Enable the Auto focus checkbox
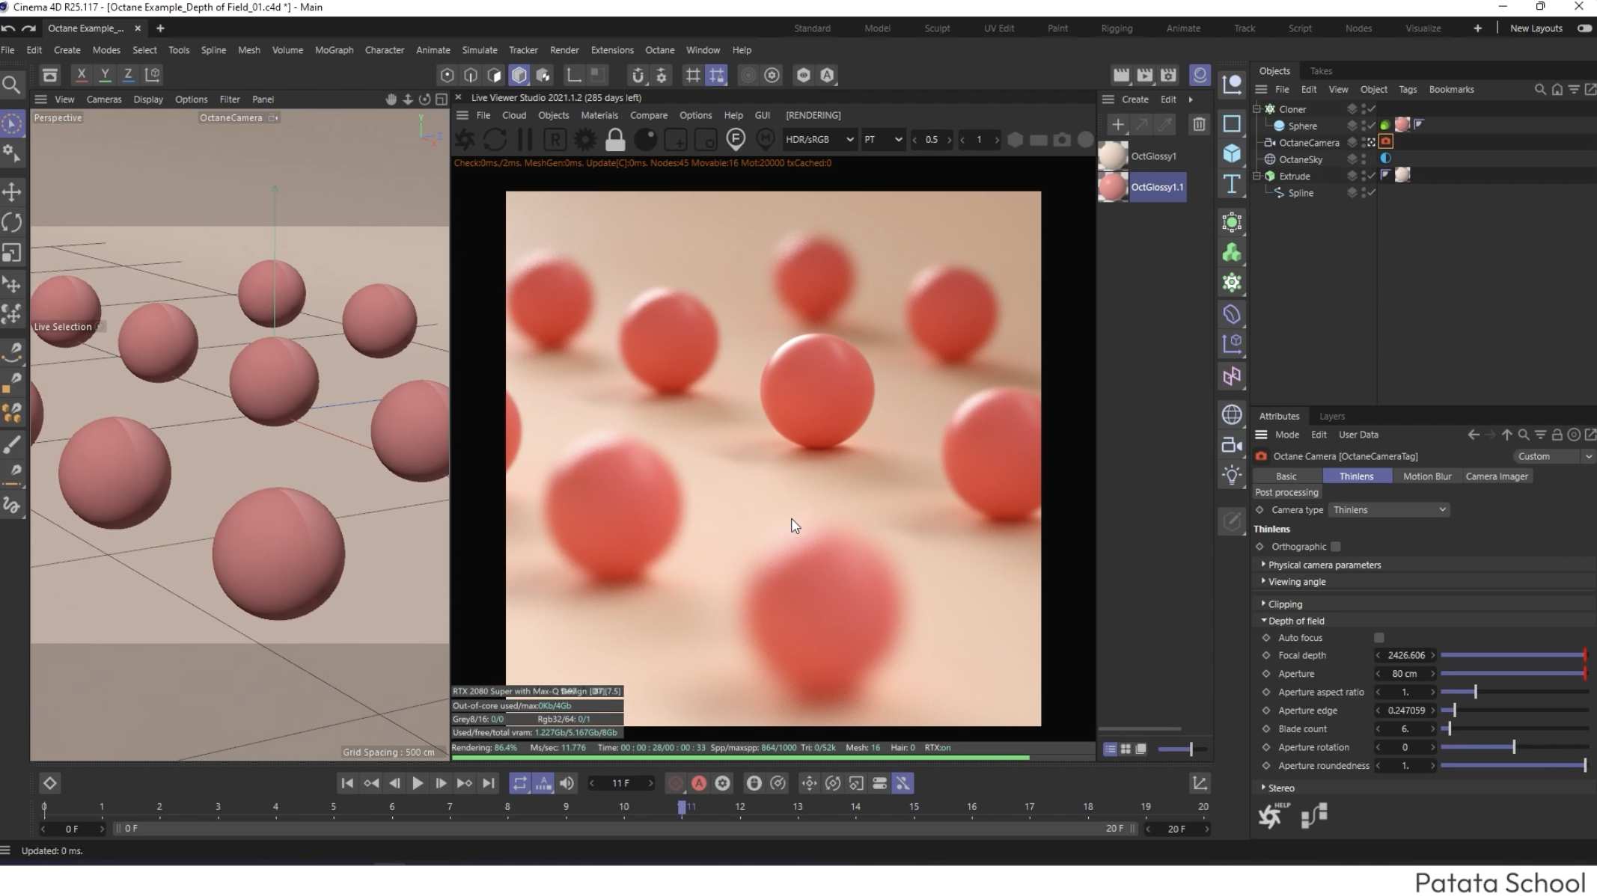The image size is (1597, 896). pyautogui.click(x=1378, y=638)
